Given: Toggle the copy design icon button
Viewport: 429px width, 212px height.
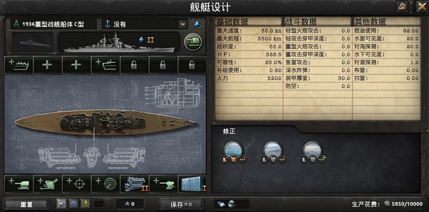Looking at the screenshot, I should pyautogui.click(x=61, y=204).
